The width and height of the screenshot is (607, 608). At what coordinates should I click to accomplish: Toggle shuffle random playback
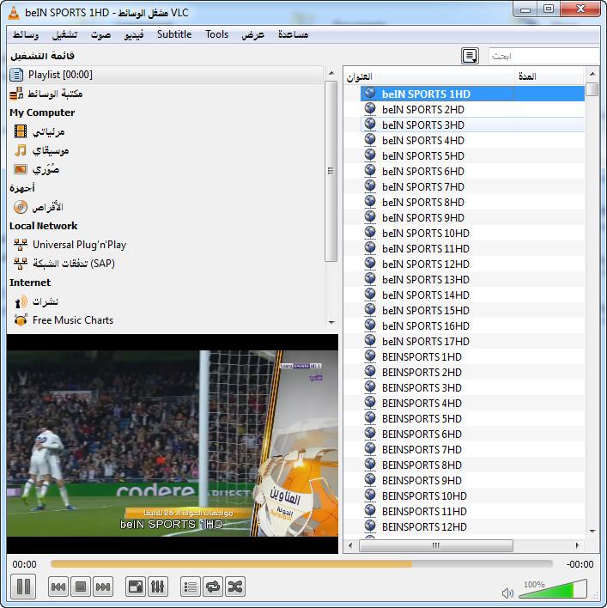click(235, 587)
